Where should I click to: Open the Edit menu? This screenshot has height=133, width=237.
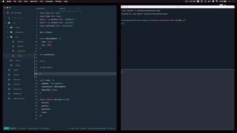point(20,1)
